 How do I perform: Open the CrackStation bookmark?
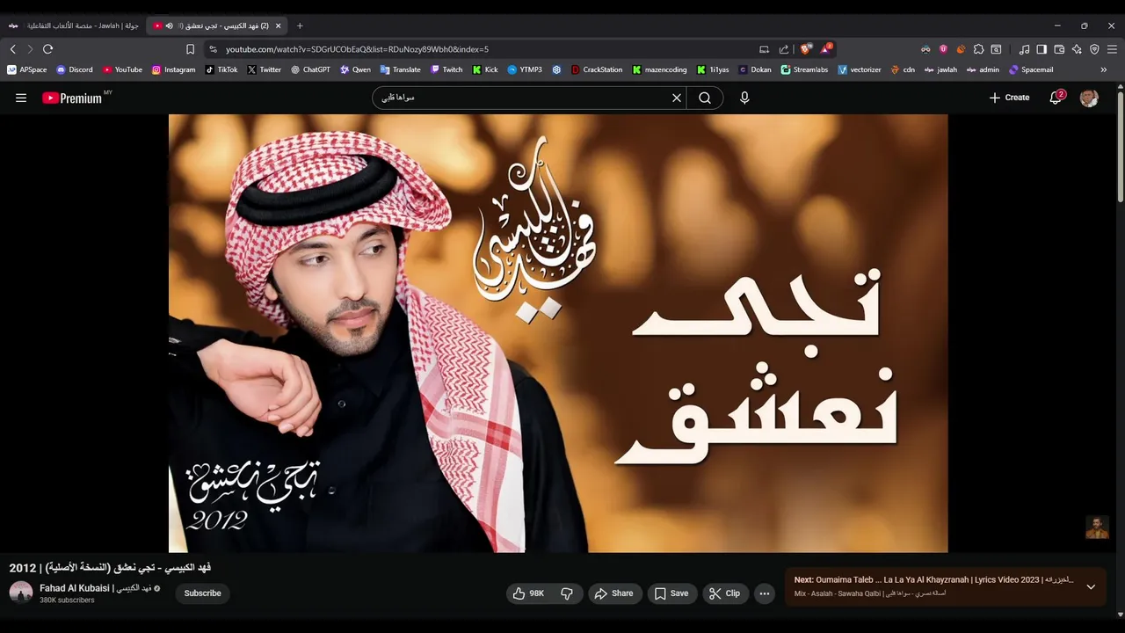(597, 69)
